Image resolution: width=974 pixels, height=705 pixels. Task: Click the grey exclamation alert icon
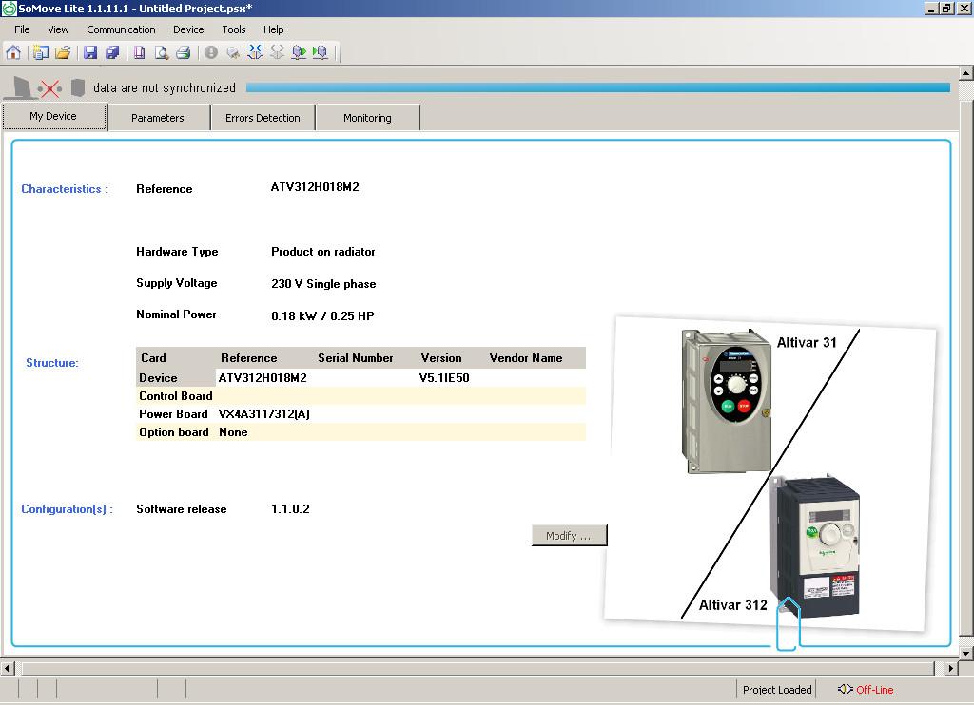(x=211, y=52)
